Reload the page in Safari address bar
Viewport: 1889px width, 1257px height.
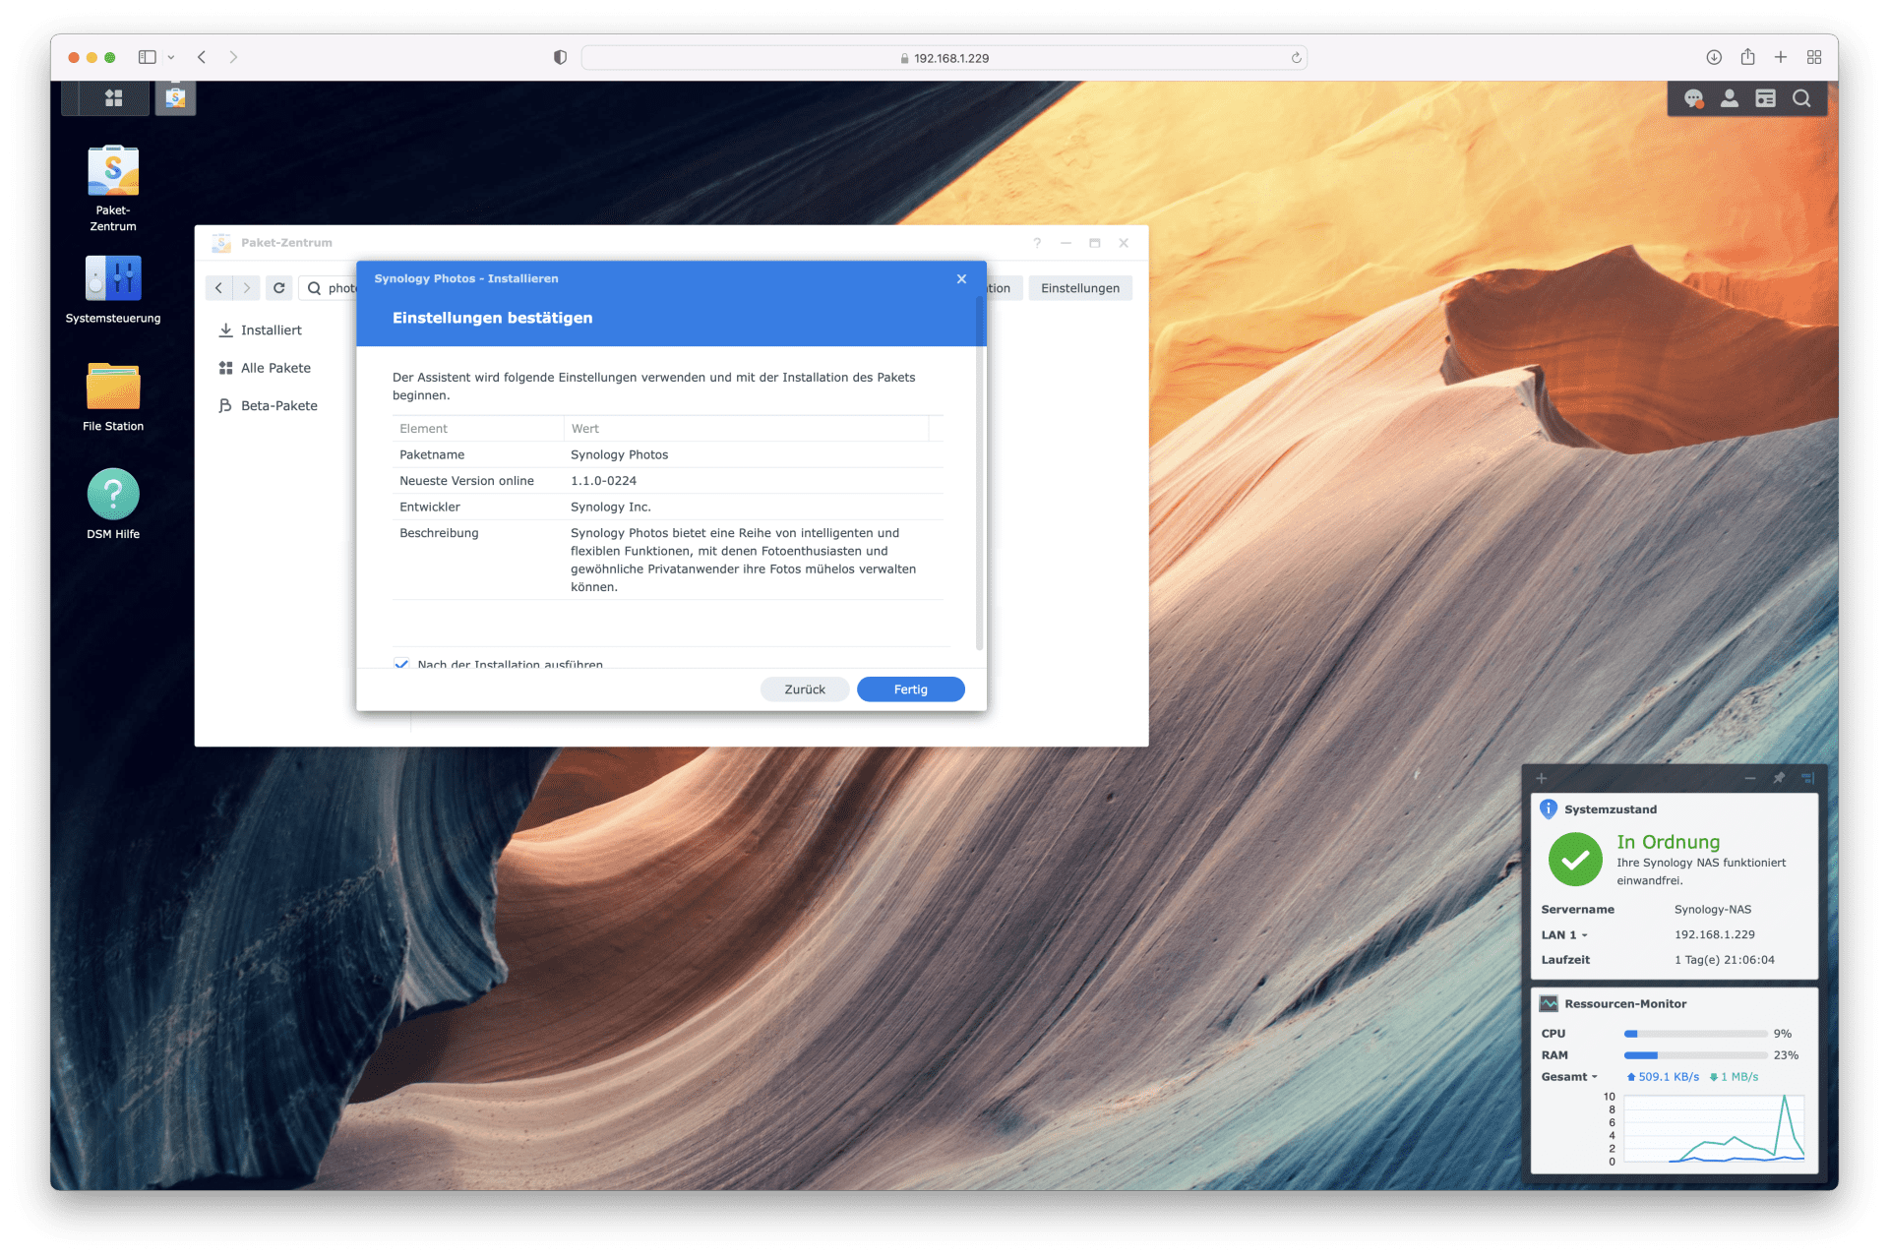[x=1296, y=58]
